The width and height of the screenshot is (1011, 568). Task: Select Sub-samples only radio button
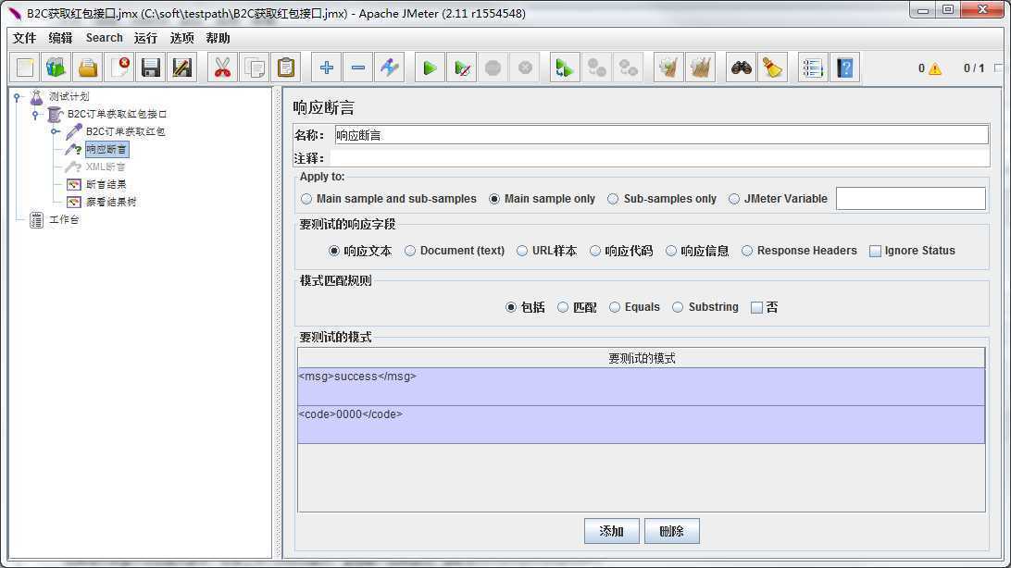(x=613, y=199)
